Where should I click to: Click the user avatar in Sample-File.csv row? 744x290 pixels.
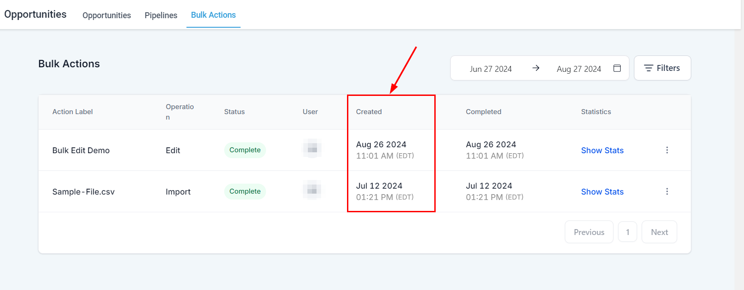(312, 191)
